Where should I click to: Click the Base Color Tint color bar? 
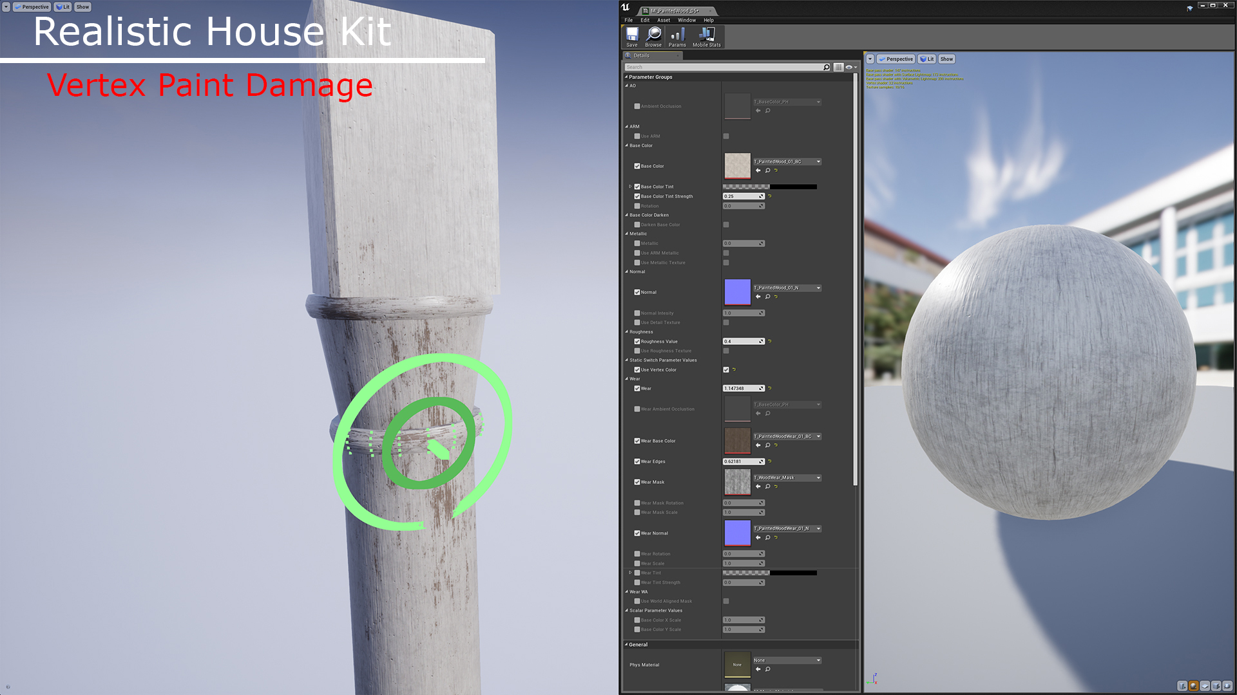click(x=770, y=187)
